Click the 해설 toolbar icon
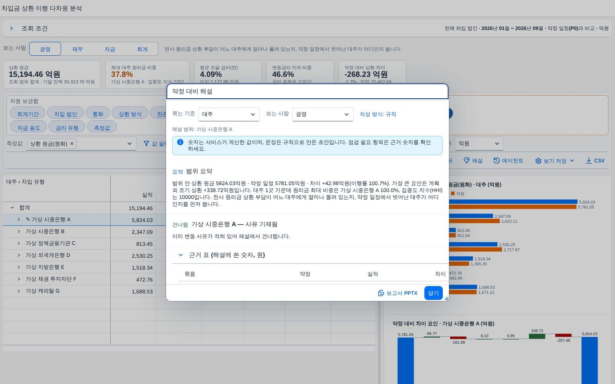 [x=467, y=161]
